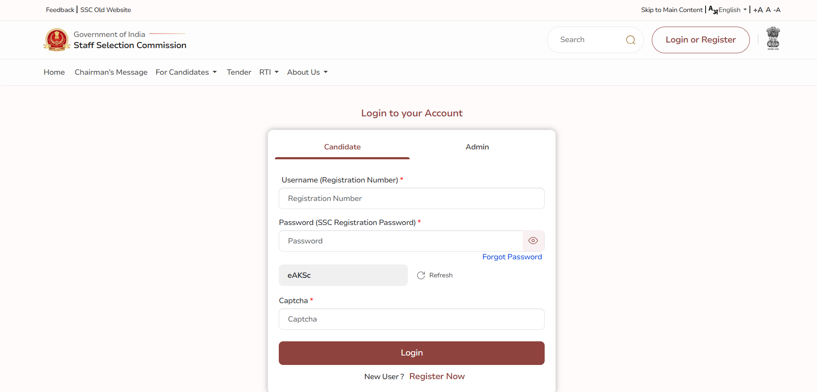Click the Register Now link
Image resolution: width=817 pixels, height=392 pixels.
coord(437,376)
